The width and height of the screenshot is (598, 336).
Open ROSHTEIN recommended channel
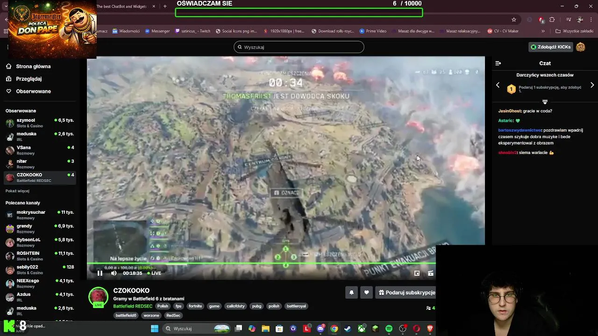coord(39,256)
